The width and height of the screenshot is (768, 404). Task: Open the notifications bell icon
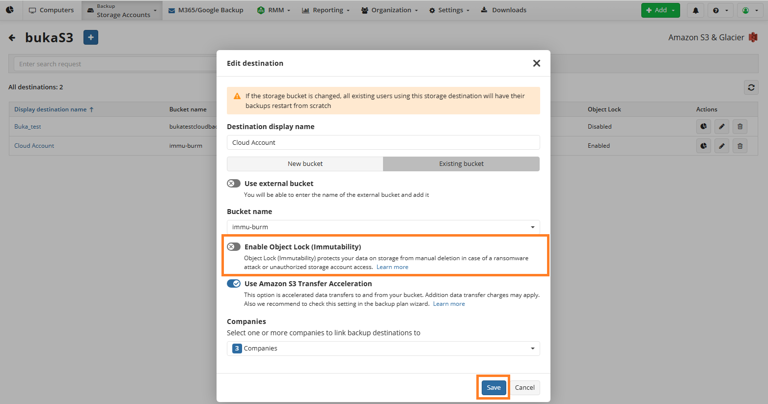click(x=695, y=10)
